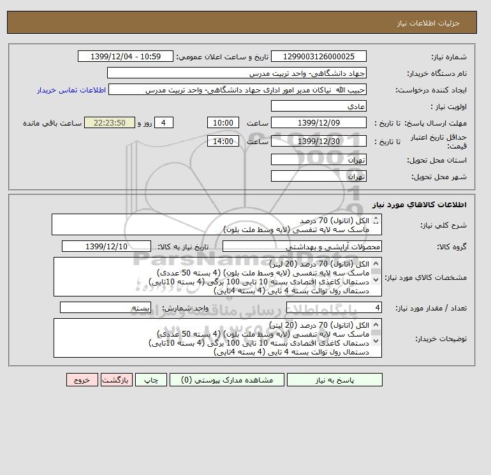Click the label حداقل تاریخ اعتبار قیمت
The width and height of the screenshot is (491, 475).
(439, 142)
